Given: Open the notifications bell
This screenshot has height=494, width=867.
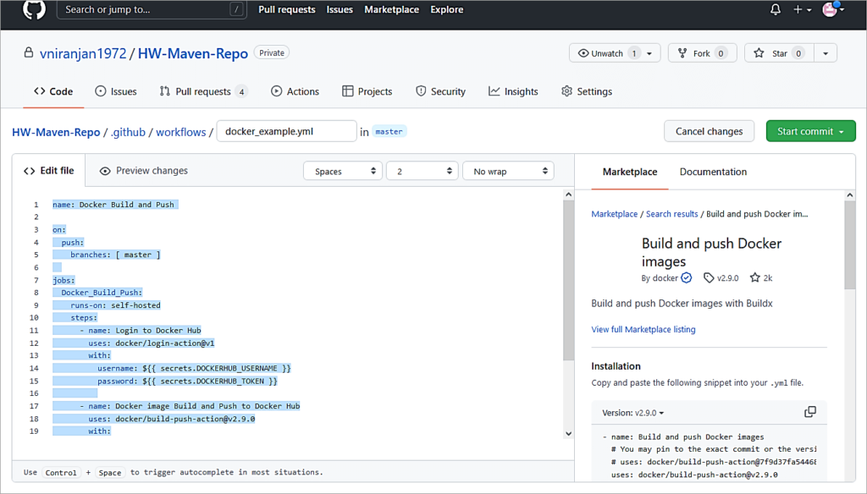Looking at the screenshot, I should (x=774, y=9).
